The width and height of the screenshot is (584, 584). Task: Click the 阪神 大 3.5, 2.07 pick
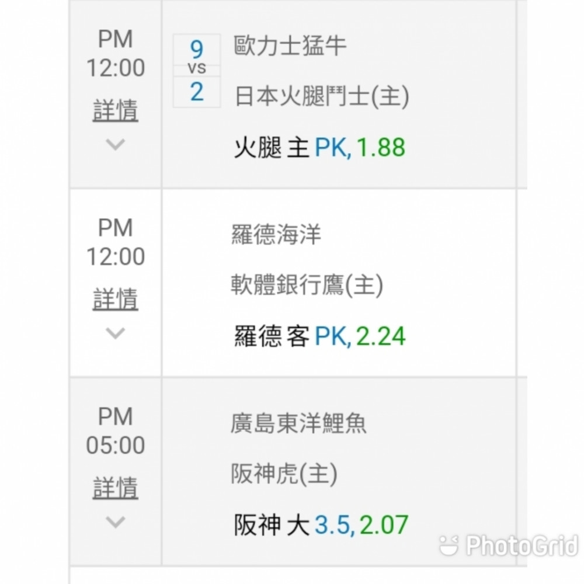click(x=321, y=525)
